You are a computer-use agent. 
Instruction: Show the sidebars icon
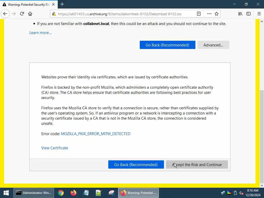click(249, 14)
